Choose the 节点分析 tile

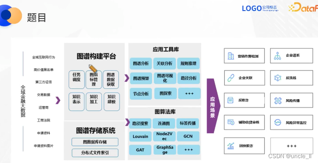pos(141,94)
